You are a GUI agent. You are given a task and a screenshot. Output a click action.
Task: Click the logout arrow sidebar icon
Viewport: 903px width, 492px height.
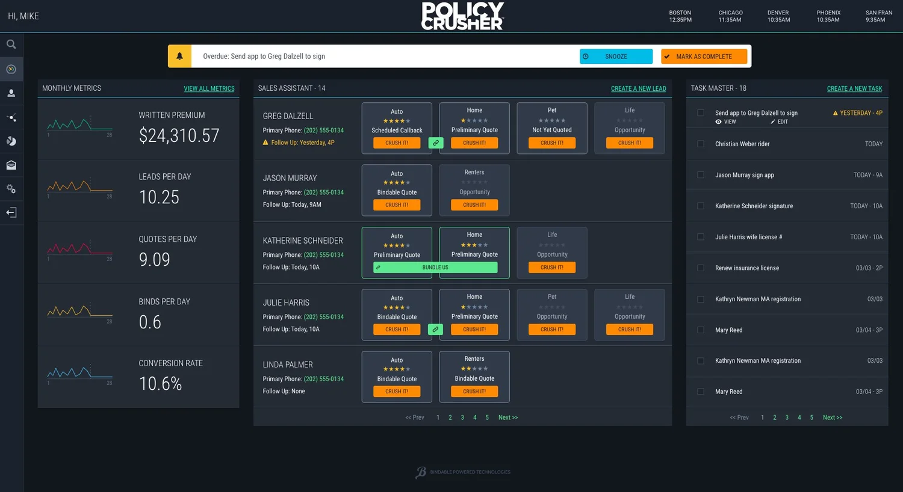point(11,212)
